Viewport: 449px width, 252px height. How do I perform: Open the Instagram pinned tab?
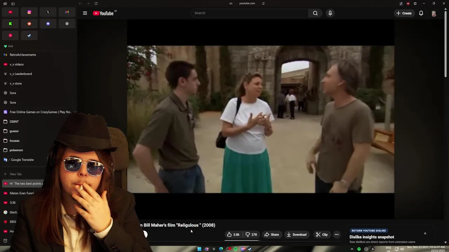tap(29, 12)
